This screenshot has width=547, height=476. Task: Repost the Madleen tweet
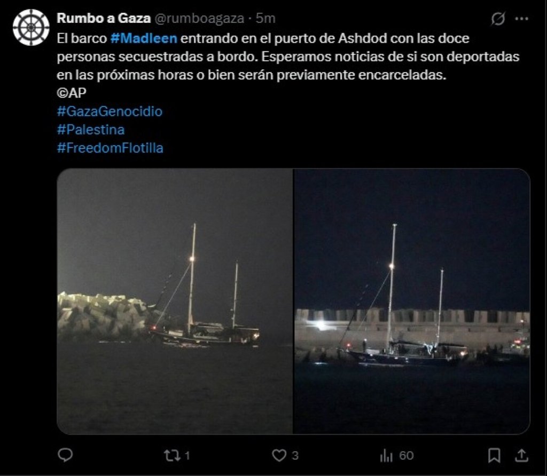(171, 455)
